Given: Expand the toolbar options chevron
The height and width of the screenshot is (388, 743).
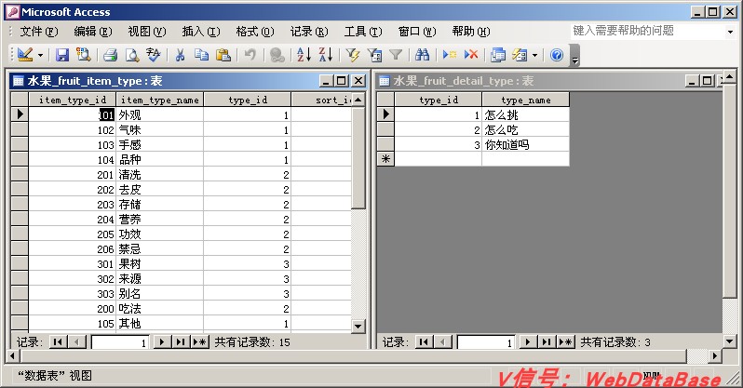Looking at the screenshot, I should (574, 56).
